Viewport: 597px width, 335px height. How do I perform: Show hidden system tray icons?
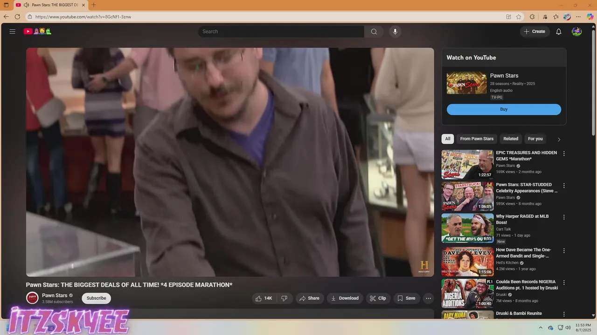pyautogui.click(x=541, y=328)
